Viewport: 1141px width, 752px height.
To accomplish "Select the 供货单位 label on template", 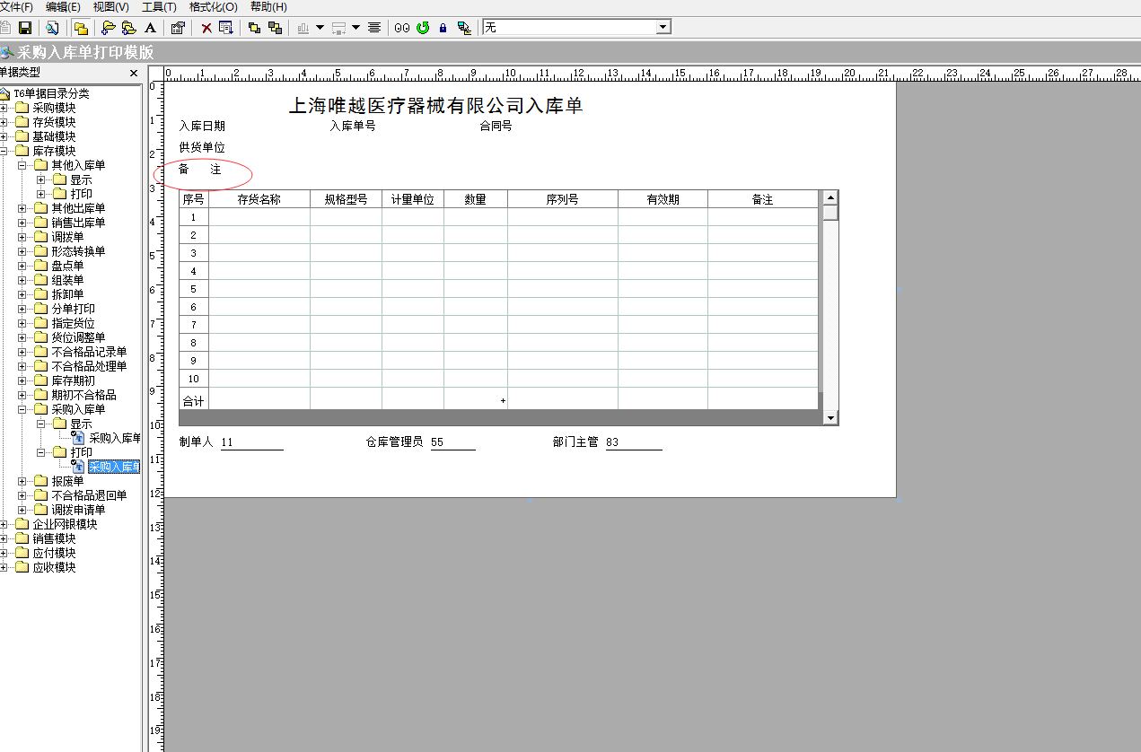I will [x=202, y=147].
